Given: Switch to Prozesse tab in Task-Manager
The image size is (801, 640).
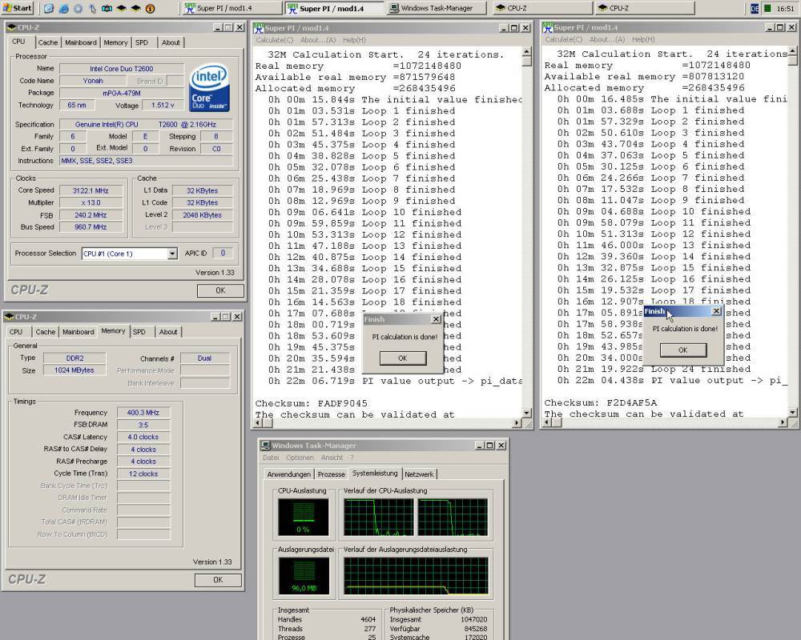Looking at the screenshot, I should (331, 474).
